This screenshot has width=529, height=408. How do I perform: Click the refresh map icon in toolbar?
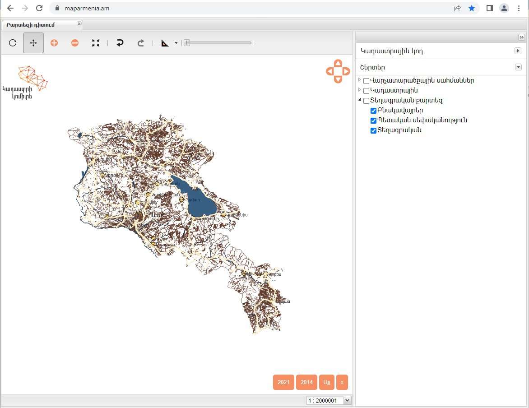point(13,43)
